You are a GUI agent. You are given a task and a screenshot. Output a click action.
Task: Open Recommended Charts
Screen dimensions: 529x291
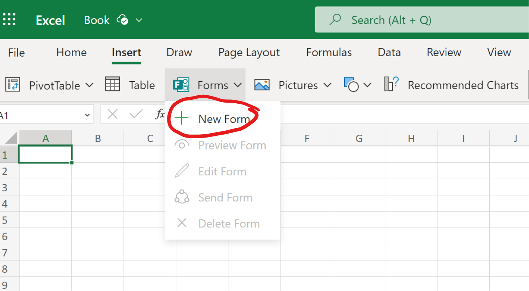[451, 85]
